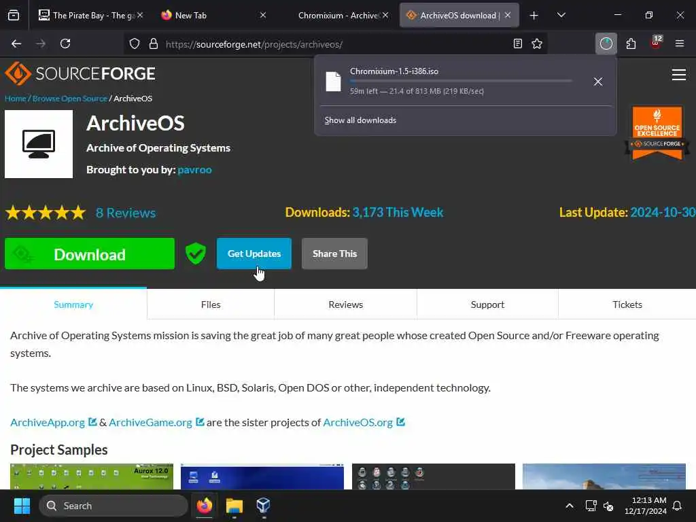Open the pavroo author link
This screenshot has height=522, width=696.
pyautogui.click(x=194, y=169)
